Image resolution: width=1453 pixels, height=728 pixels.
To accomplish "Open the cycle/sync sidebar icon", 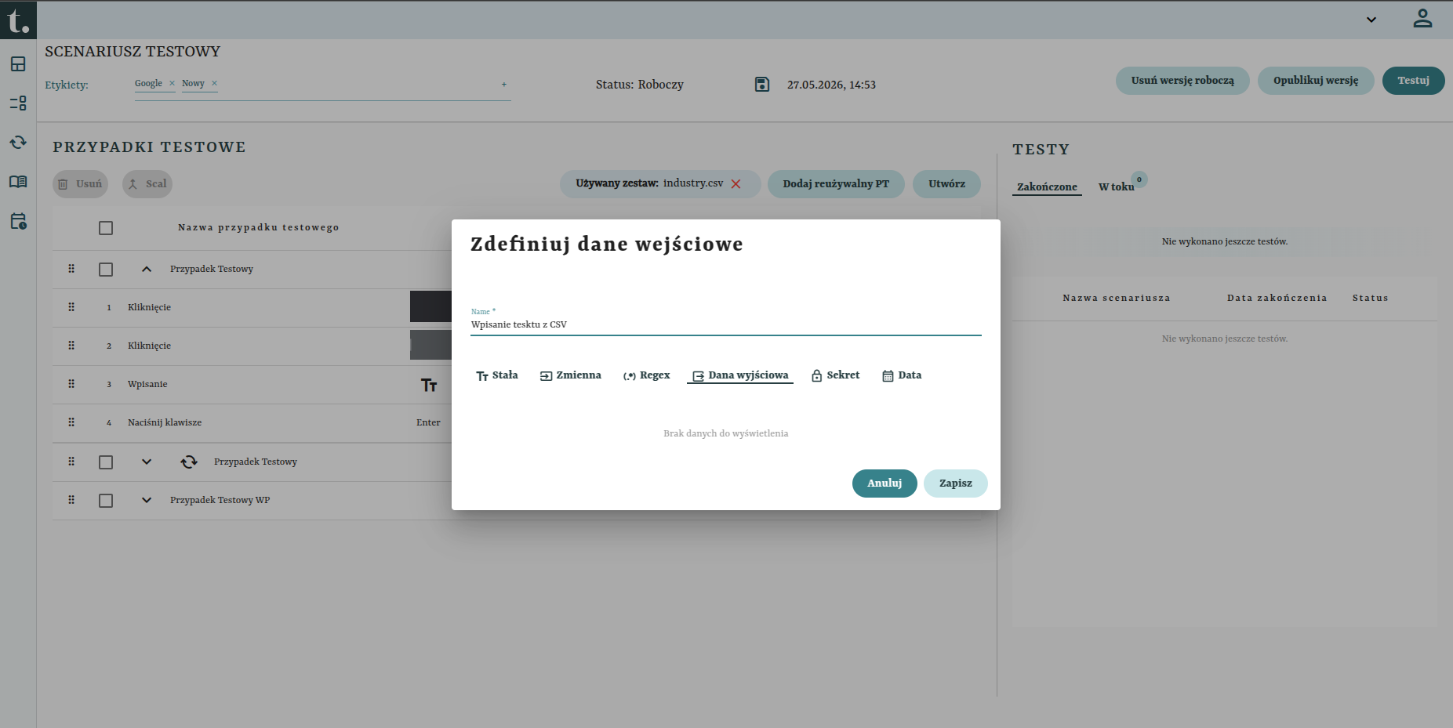I will 18,142.
